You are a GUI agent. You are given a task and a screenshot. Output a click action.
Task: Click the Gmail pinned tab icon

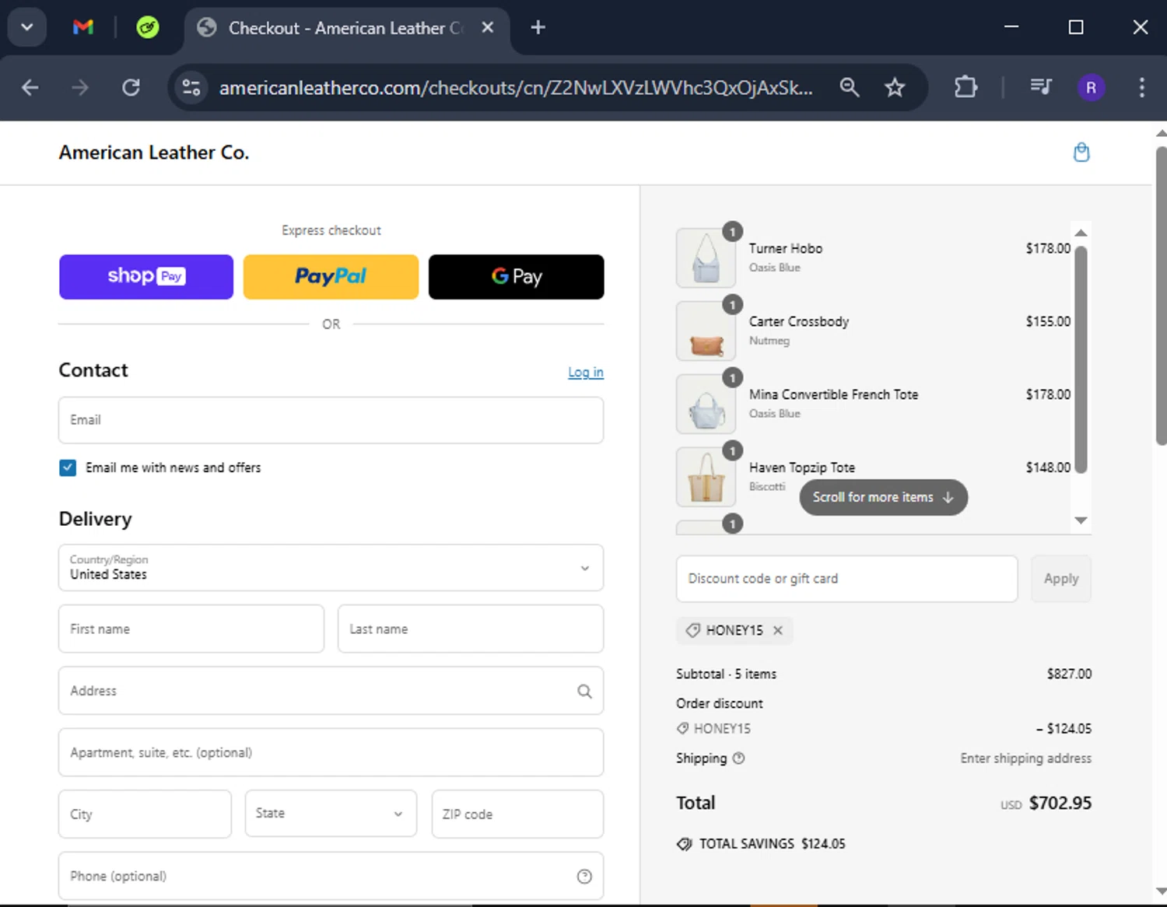click(x=83, y=28)
